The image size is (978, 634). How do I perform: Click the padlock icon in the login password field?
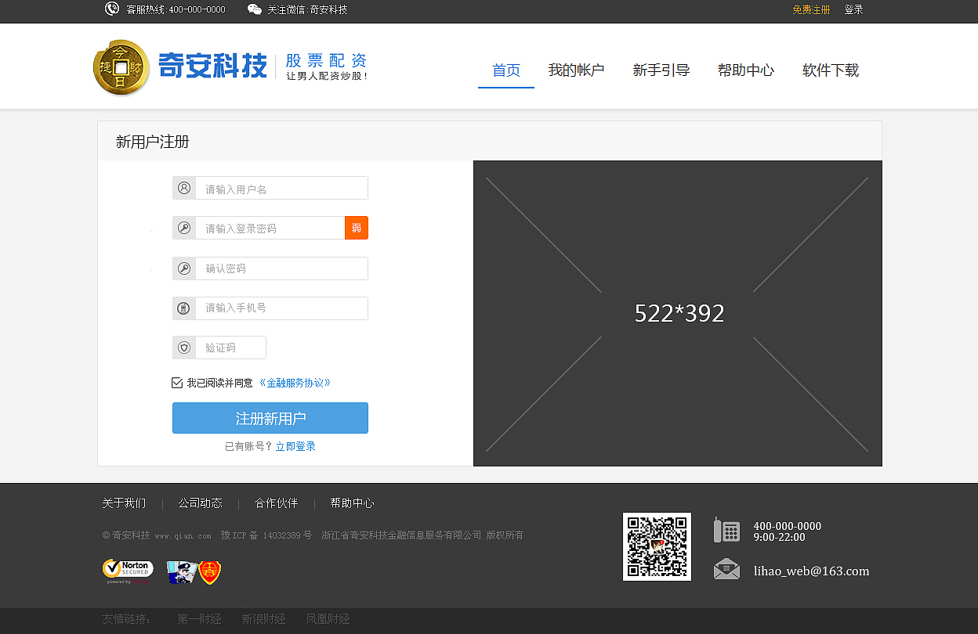184,228
